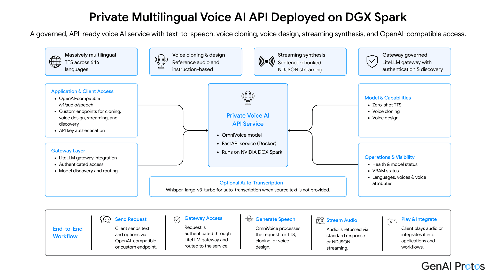Click the 'Zero-shot TTS' bullet

[387, 105]
